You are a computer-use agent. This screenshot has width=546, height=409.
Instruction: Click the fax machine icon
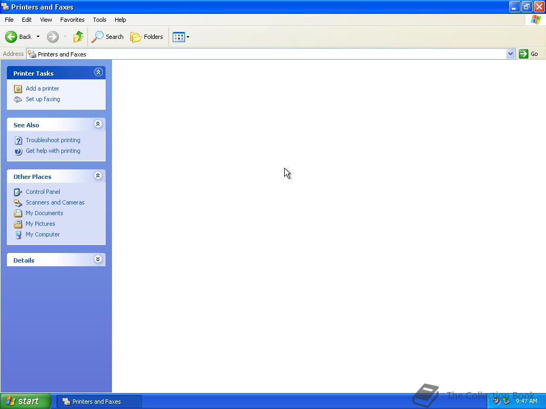click(x=18, y=100)
